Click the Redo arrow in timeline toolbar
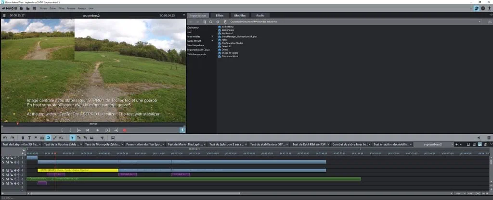Image resolution: width=493 pixels, height=200 pixels. [12, 138]
